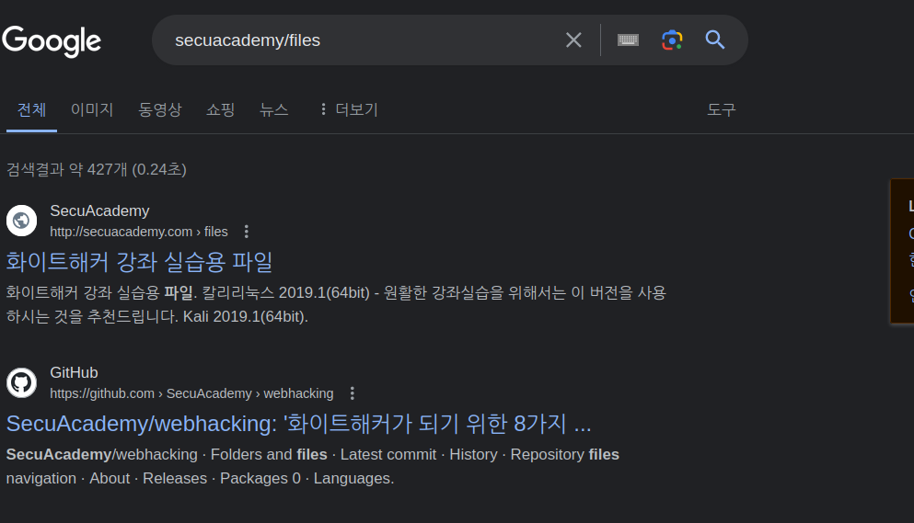Click the Google logo
The width and height of the screenshot is (914, 523).
pyautogui.click(x=52, y=40)
